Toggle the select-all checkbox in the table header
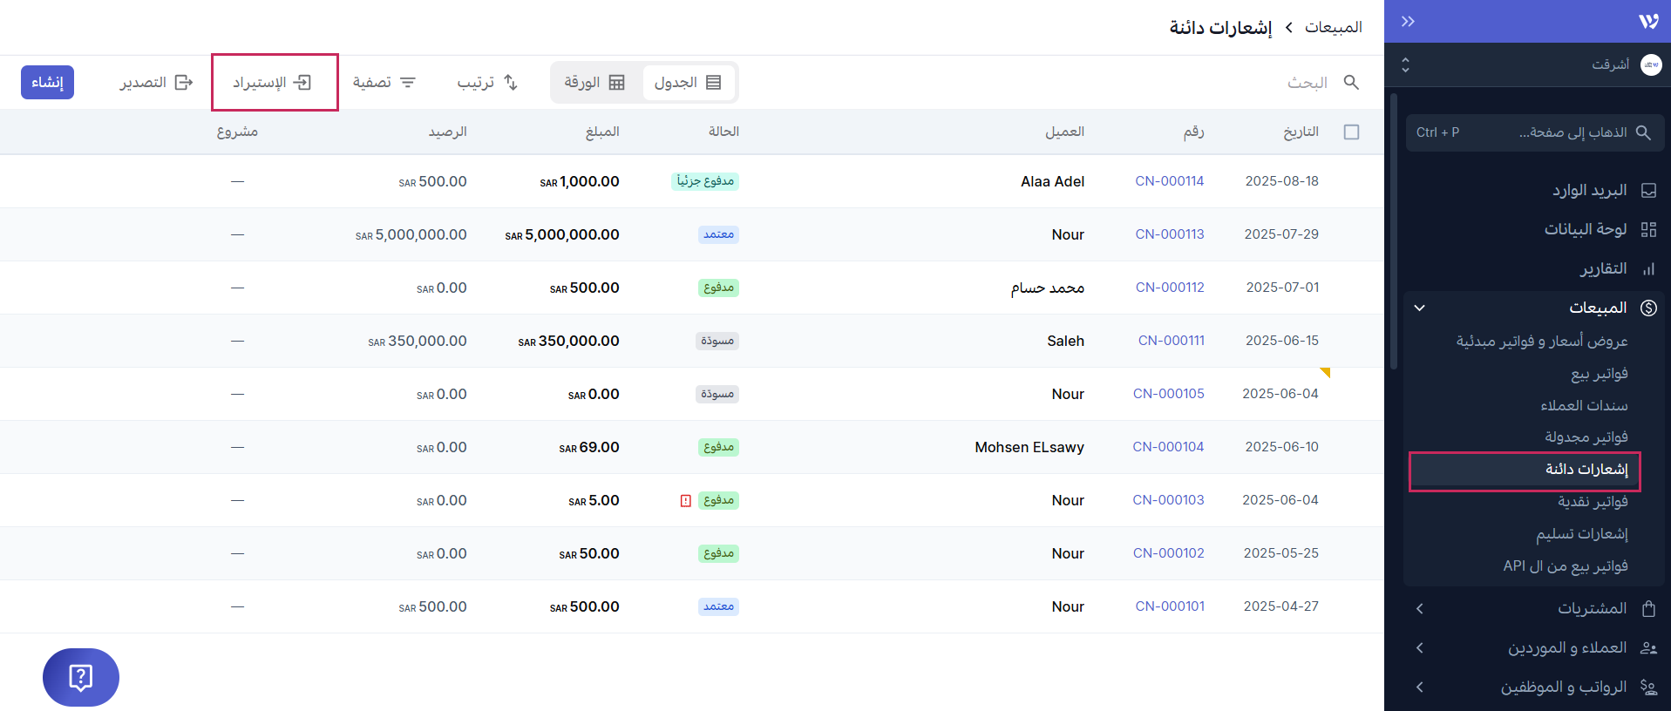 coord(1351,132)
